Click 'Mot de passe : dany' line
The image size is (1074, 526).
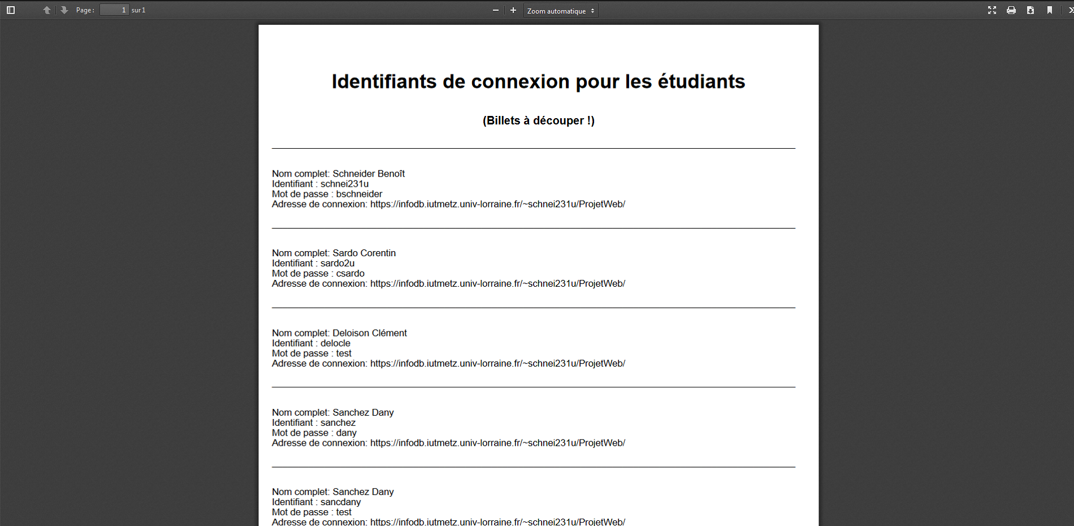[x=314, y=433]
